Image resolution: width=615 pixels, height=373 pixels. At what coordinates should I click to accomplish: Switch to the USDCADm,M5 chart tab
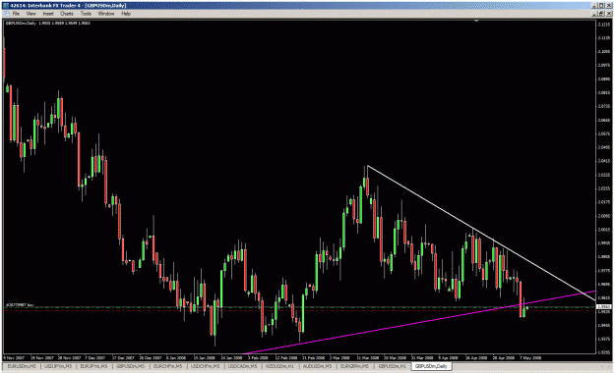pos(242,366)
